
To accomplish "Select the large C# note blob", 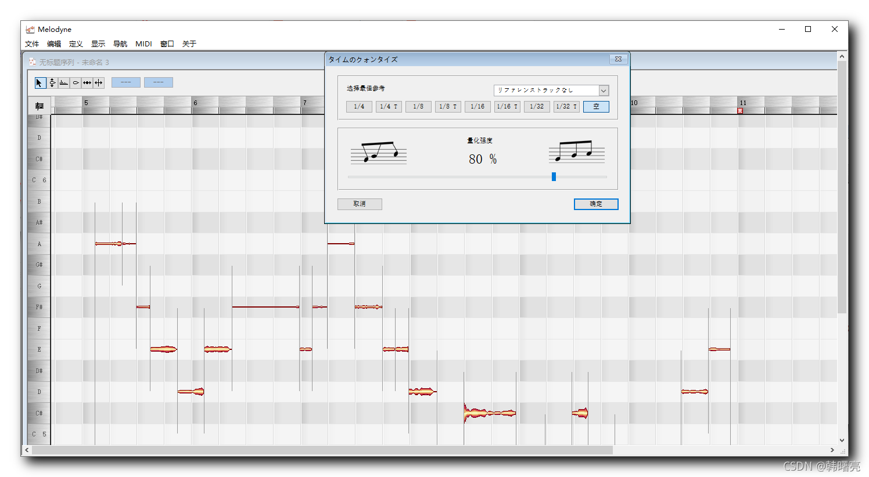I will (490, 413).
